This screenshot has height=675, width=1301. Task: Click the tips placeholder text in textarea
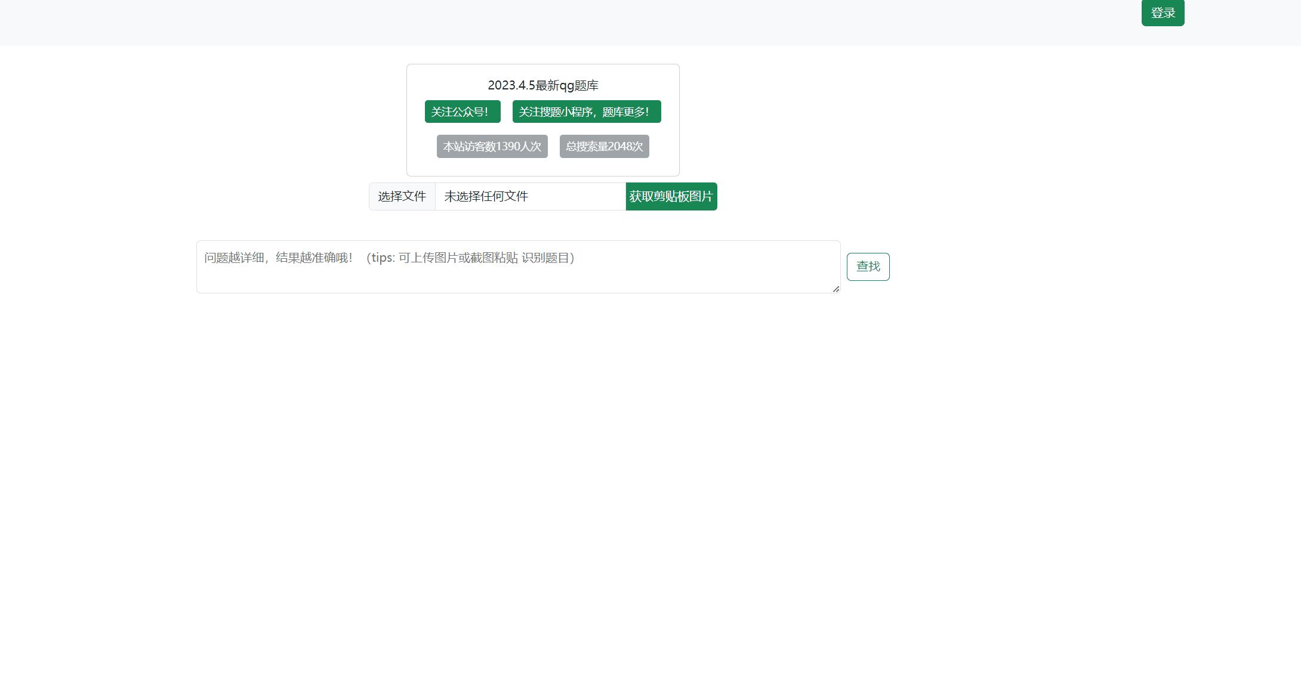[389, 258]
